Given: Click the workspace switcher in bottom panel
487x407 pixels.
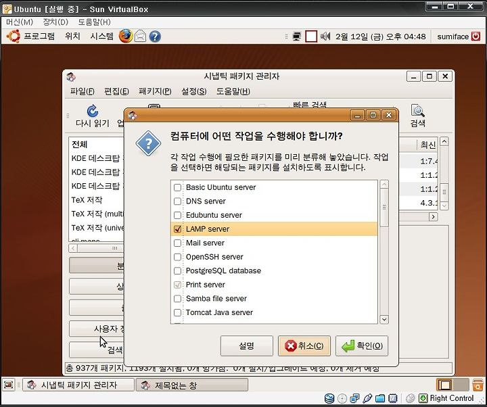Looking at the screenshot, I should [453, 385].
